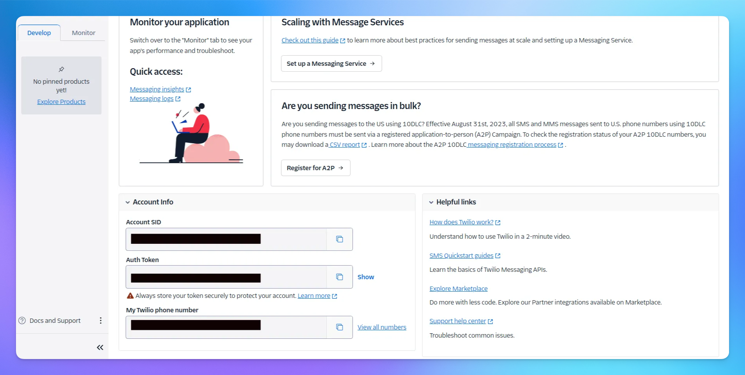This screenshot has width=745, height=375.
Task: Click Register for A2P button
Action: 316,168
